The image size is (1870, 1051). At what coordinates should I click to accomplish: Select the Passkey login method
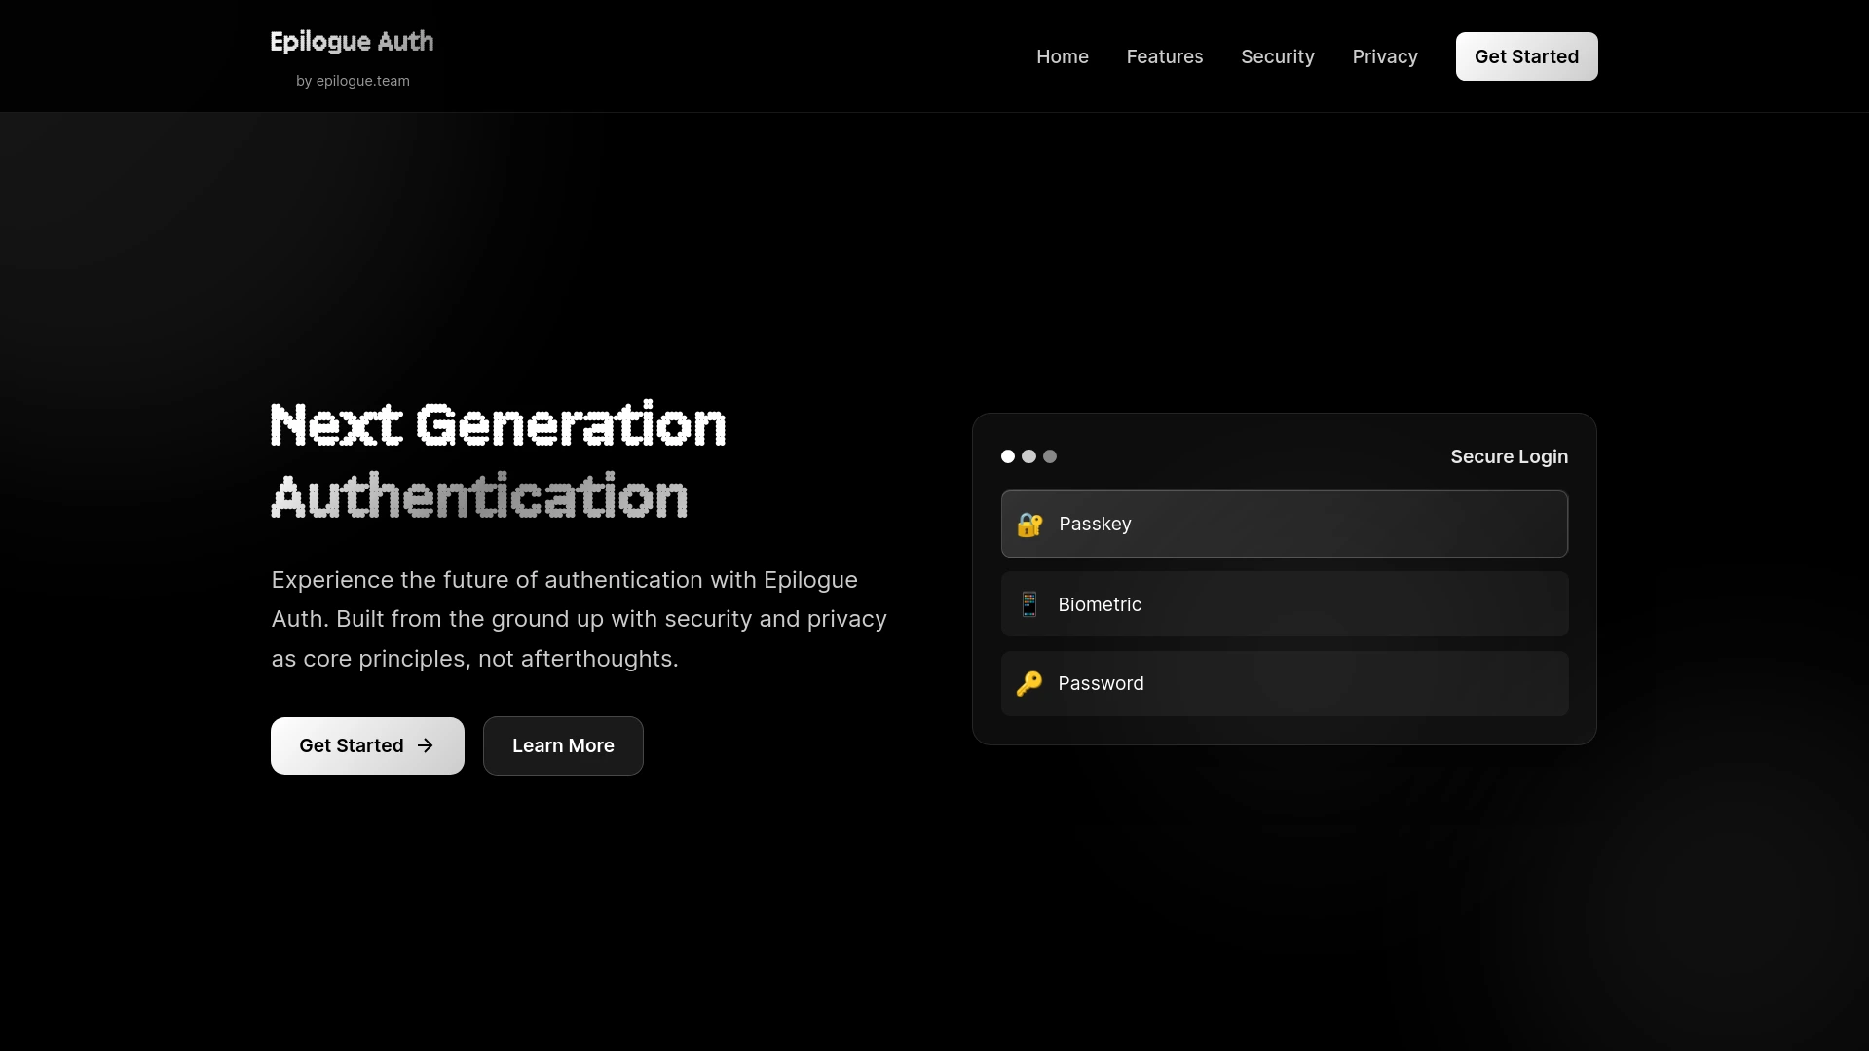(x=1284, y=524)
